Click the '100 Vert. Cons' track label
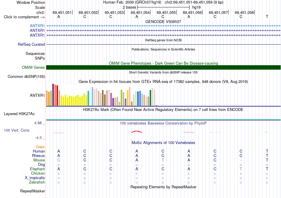This screenshot has height=198, width=281. [x=17, y=130]
